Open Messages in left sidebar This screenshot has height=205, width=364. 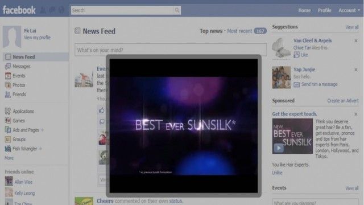pyautogui.click(x=22, y=67)
